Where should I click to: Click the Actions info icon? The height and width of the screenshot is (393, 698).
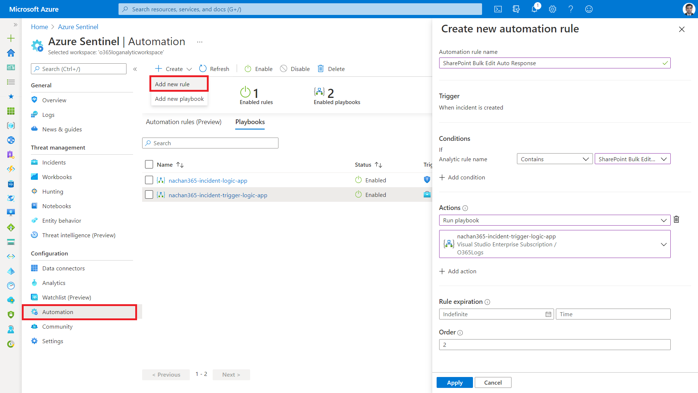click(x=465, y=208)
